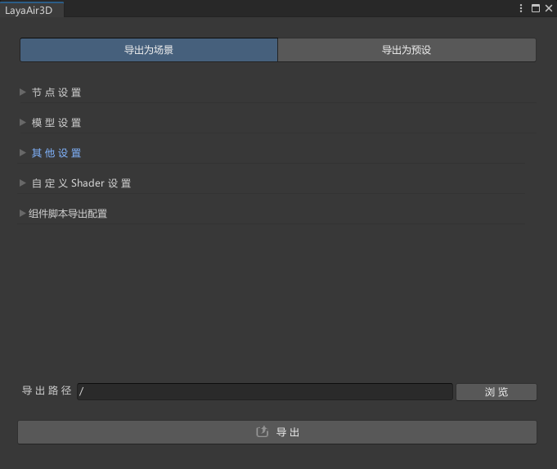Click the highlighted 其他设置 heading

click(56, 153)
